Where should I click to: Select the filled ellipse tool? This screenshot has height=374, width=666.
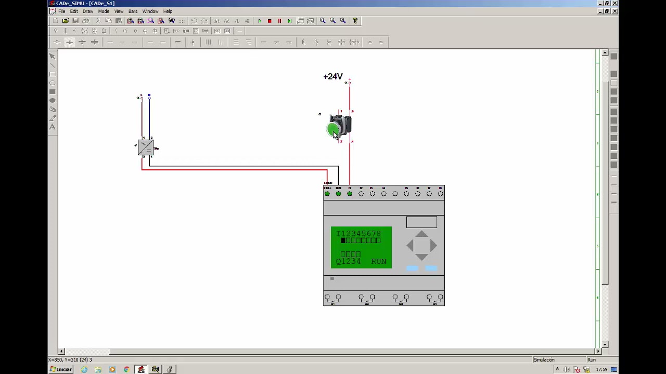click(53, 100)
